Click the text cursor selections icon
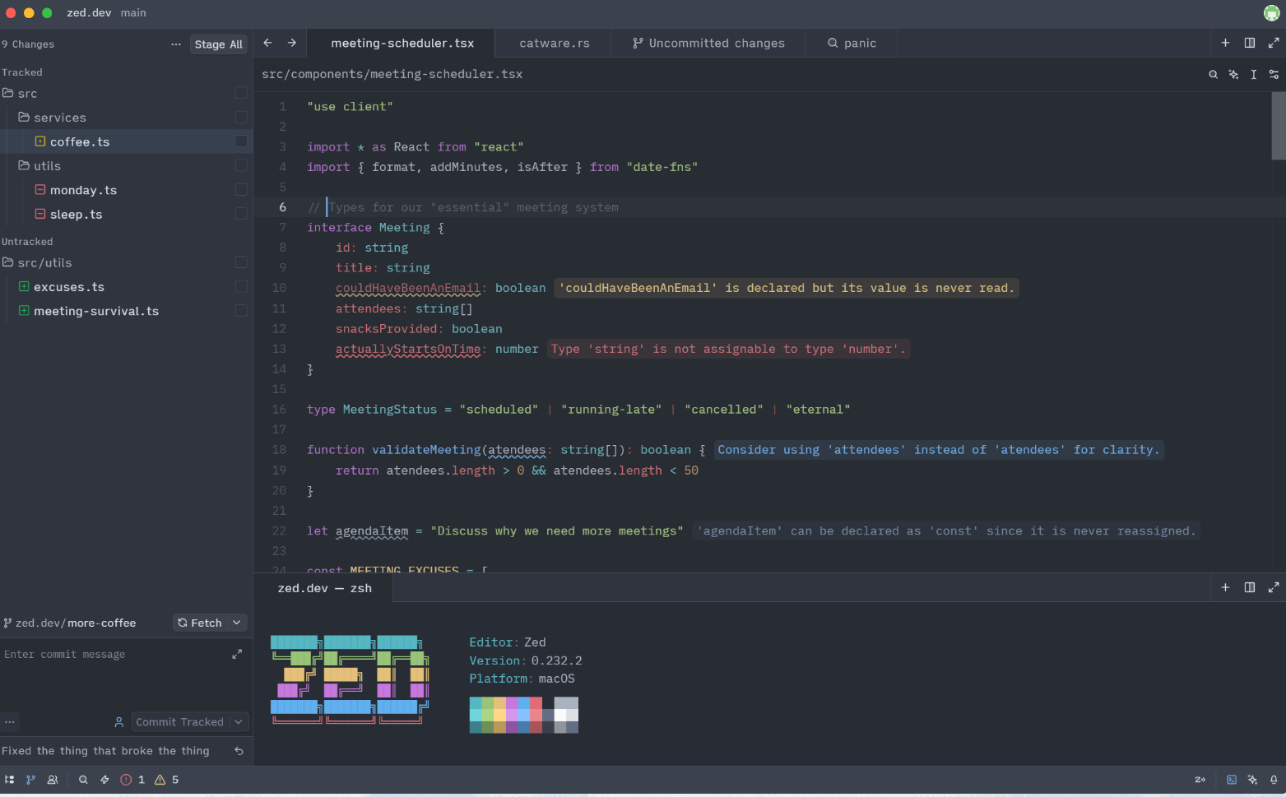Image resolution: width=1286 pixels, height=797 pixels. 1253,74
